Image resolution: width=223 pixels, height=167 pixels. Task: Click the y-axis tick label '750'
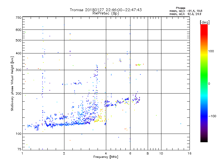pyautogui.click(x=18, y=18)
